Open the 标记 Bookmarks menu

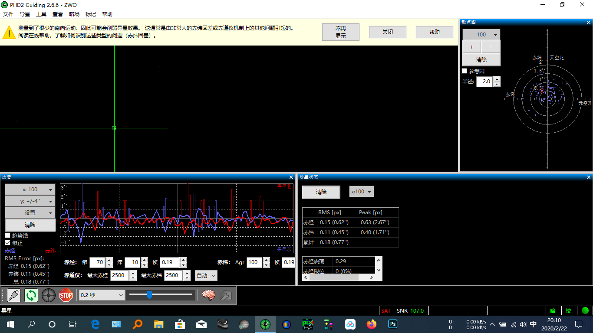[x=91, y=14]
